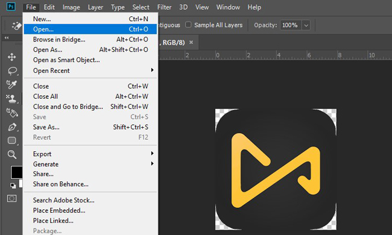Choose Save As... menu entry
Screen dimensions: 392x235
click(x=90, y=127)
